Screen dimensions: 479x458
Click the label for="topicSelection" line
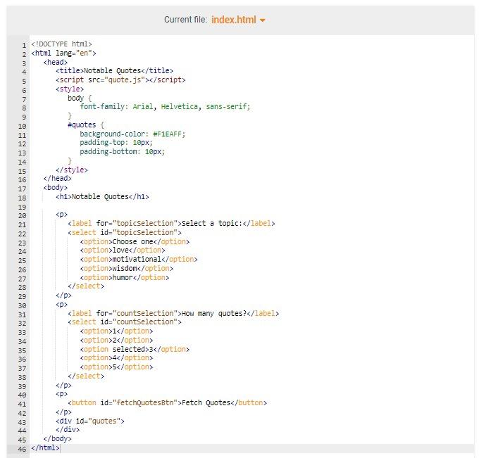coord(171,223)
